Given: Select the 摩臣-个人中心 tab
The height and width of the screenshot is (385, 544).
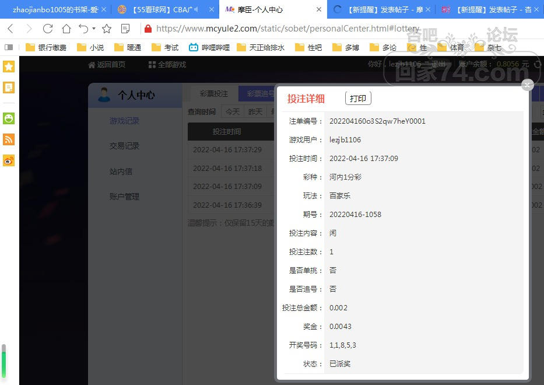Looking at the screenshot, I should tap(273, 9).
